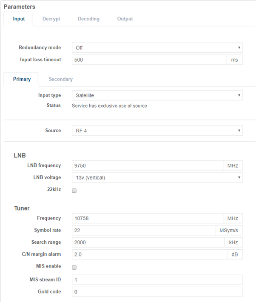Open the Source RF 4 dropdown
The width and height of the screenshot is (256, 302).
(157, 131)
